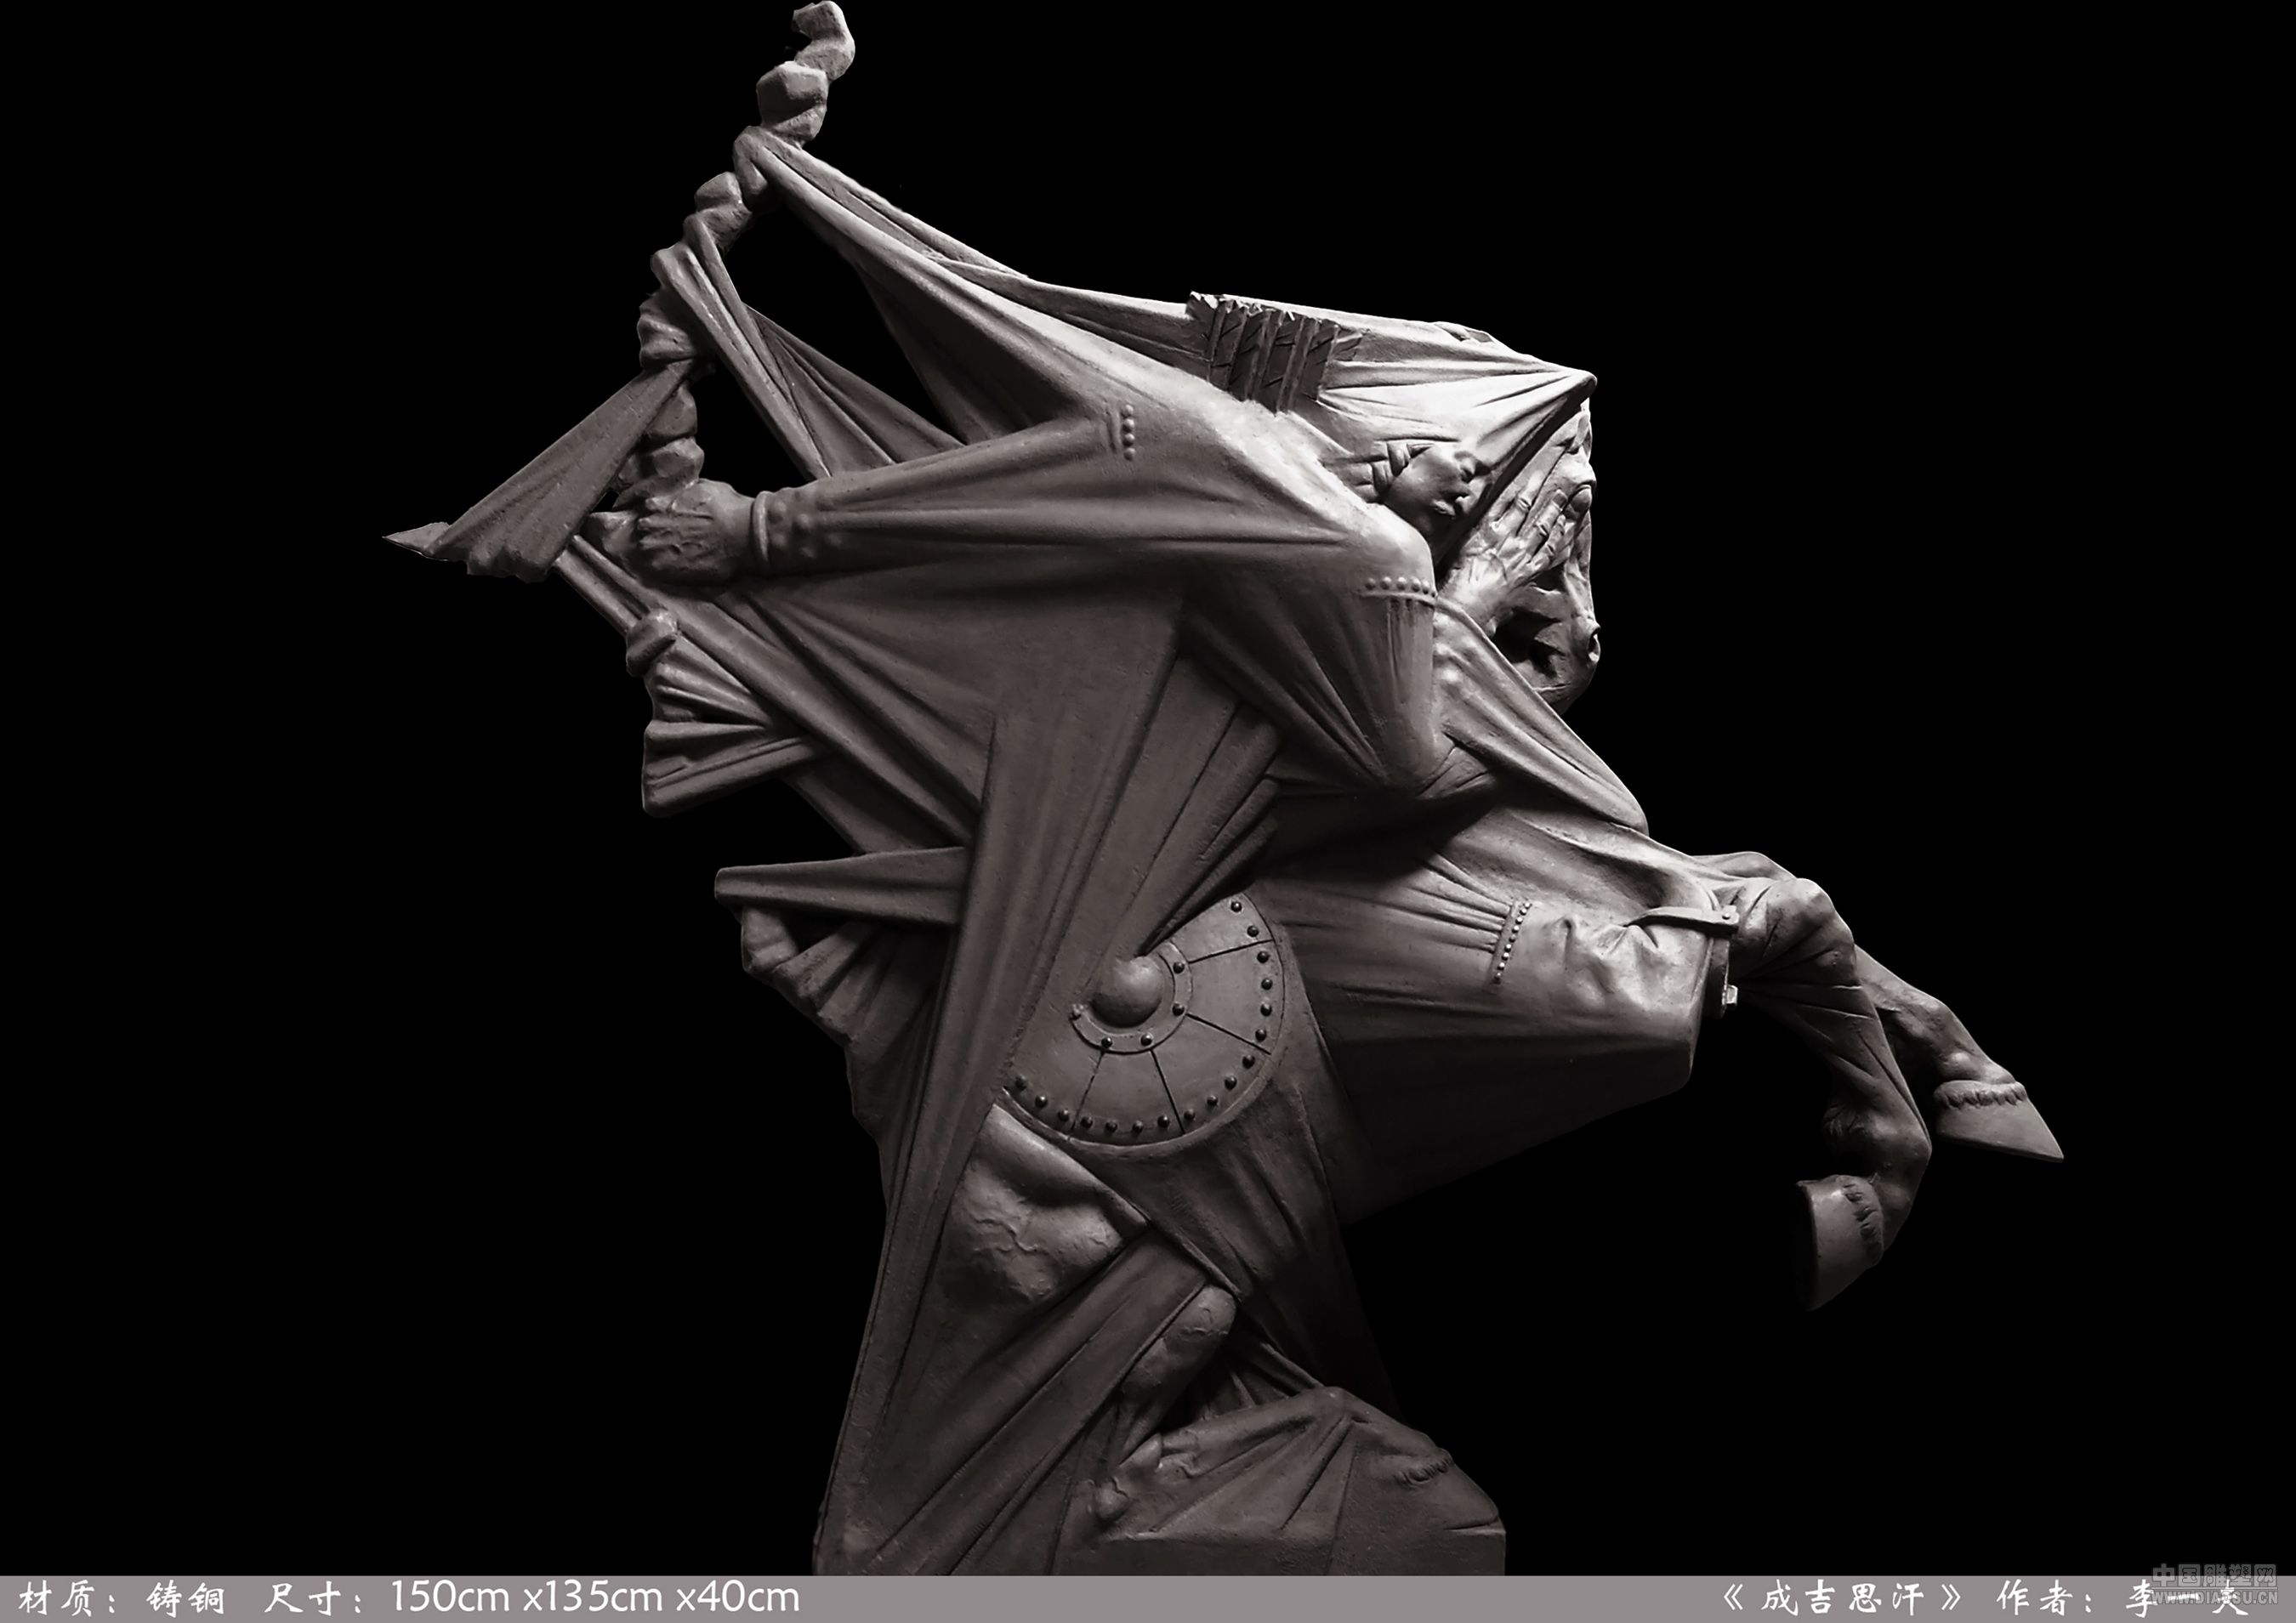Click the caption text "材质：铸铜"
Viewport: 2296px width, 1623px height.
click(x=122, y=1598)
